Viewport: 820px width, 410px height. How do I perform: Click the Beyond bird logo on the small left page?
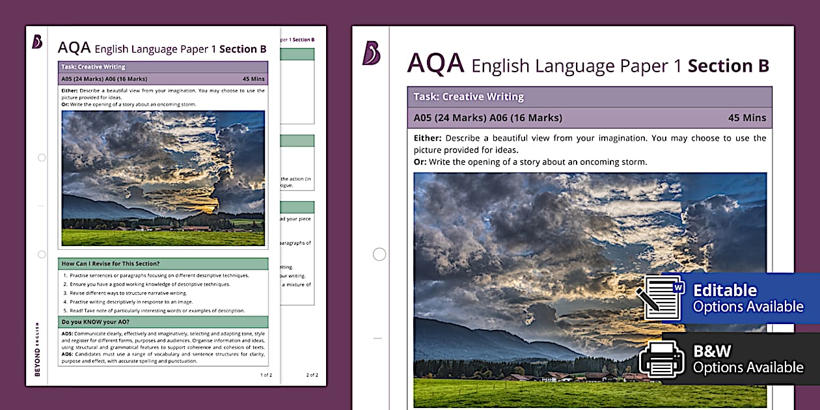pos(37,42)
